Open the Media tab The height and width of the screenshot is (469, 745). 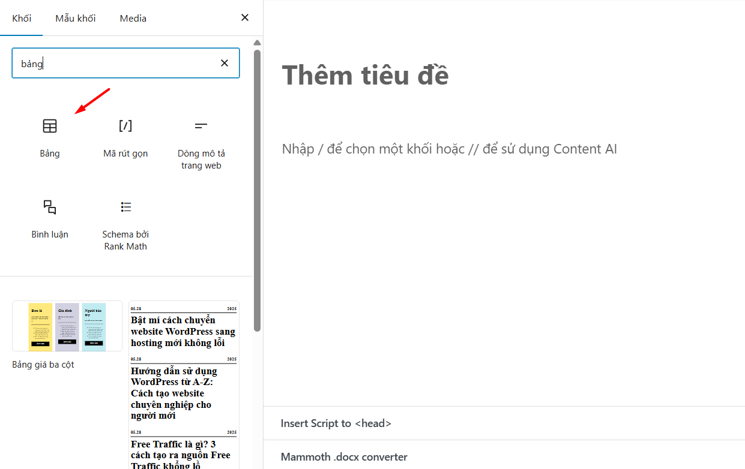[132, 18]
